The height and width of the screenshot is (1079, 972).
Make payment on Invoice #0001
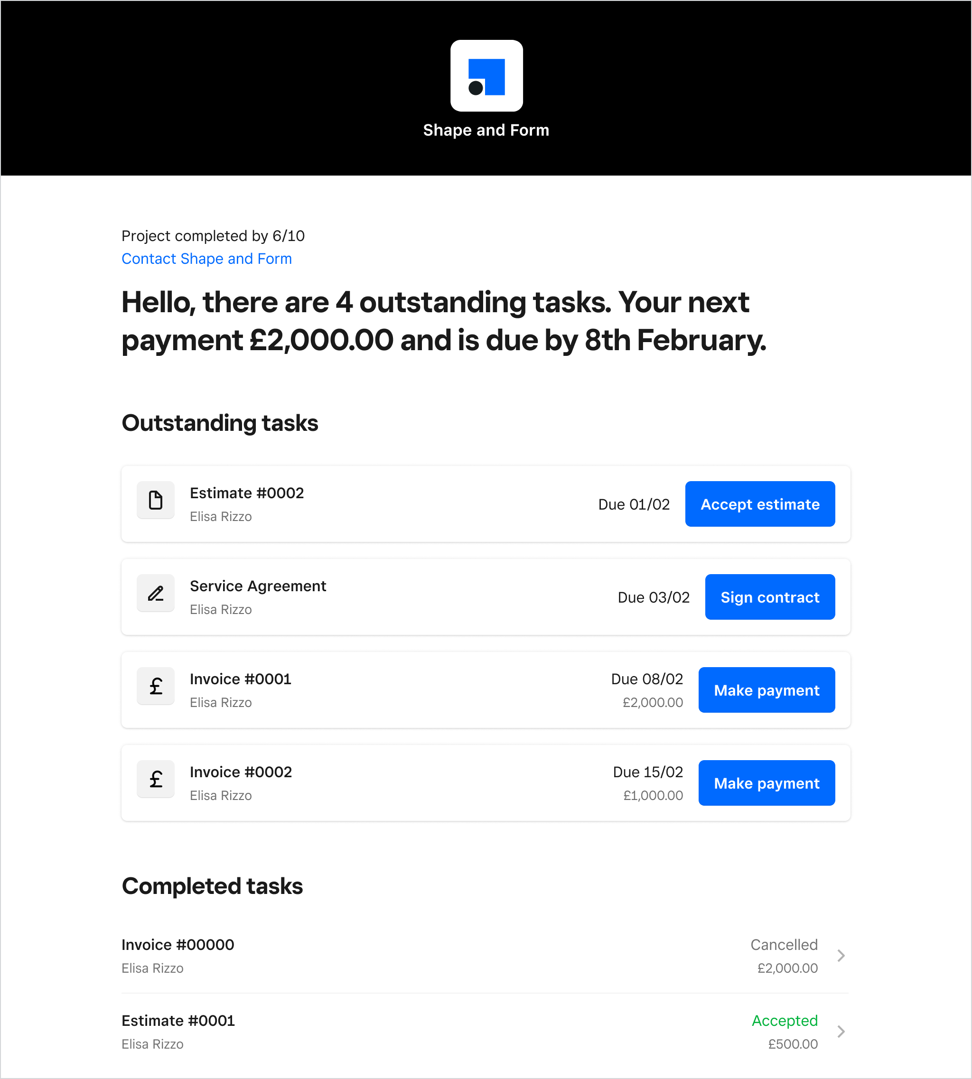pos(766,690)
